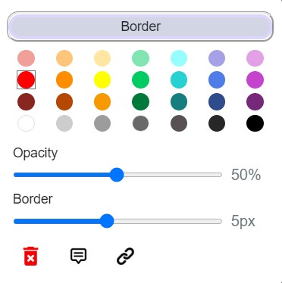Select the dark navy blue swatch

tap(217, 101)
